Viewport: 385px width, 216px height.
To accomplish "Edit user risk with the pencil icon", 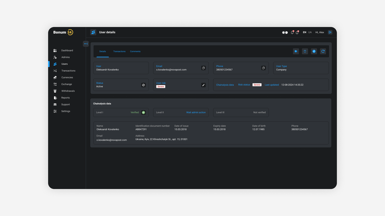I will 203,85.
